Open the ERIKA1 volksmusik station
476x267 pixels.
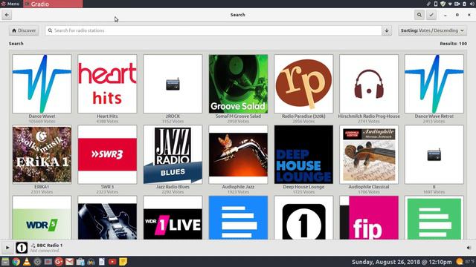[42, 154]
